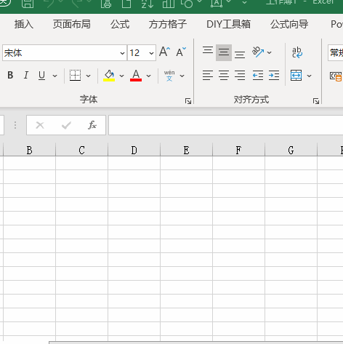The image size is (343, 344).
Task: Select column D header
Action: (134, 150)
